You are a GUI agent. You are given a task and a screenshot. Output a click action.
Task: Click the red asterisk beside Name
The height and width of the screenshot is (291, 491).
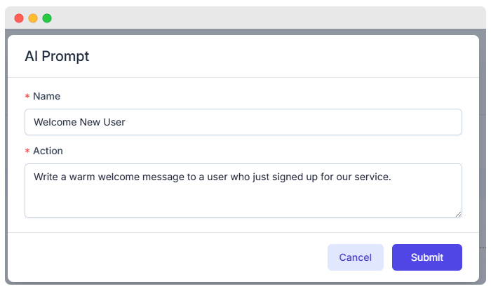(x=27, y=97)
